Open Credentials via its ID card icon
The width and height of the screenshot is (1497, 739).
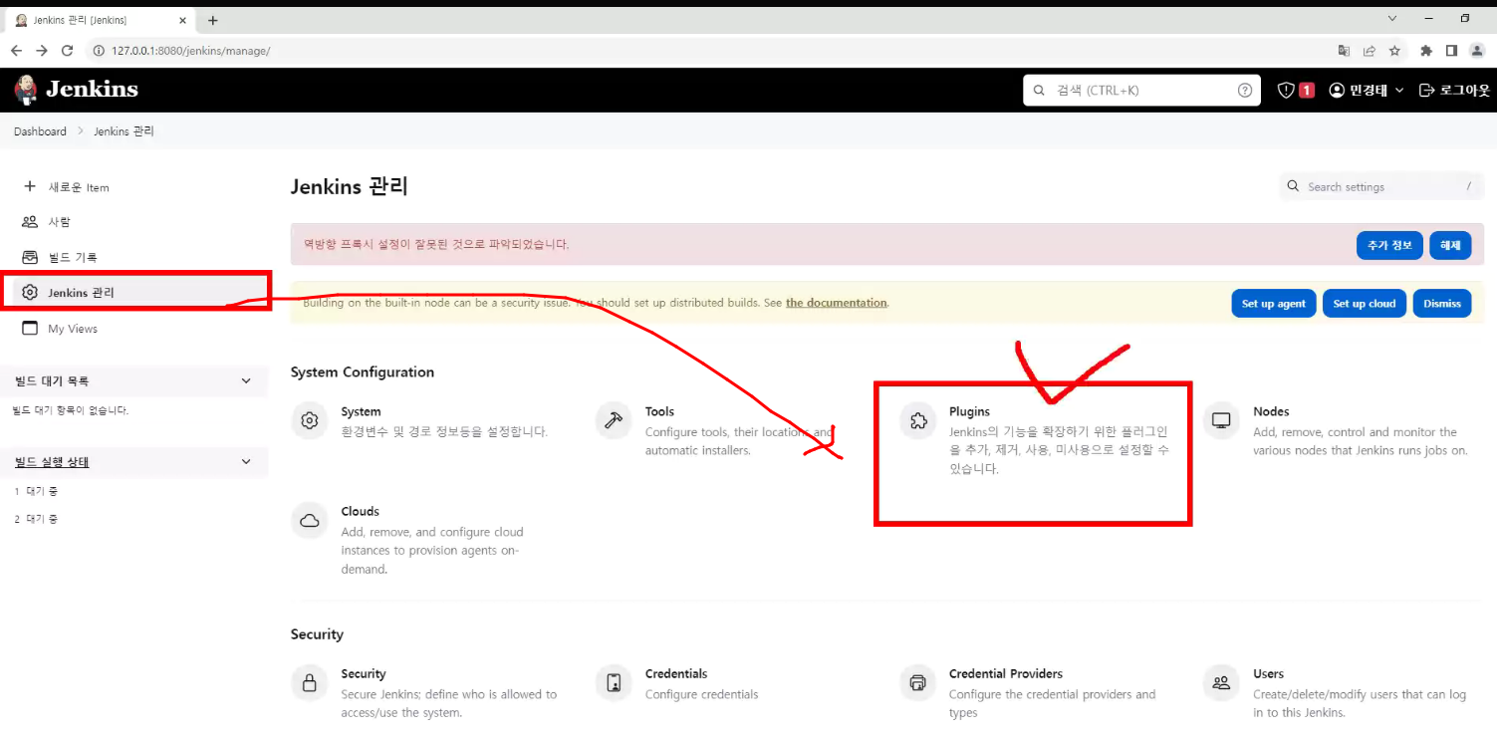pos(614,683)
